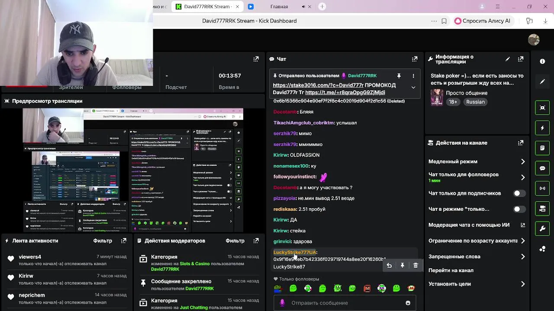554x311 pixels.
Task: Click the viewers4 follow activity entry
Action: (66, 260)
